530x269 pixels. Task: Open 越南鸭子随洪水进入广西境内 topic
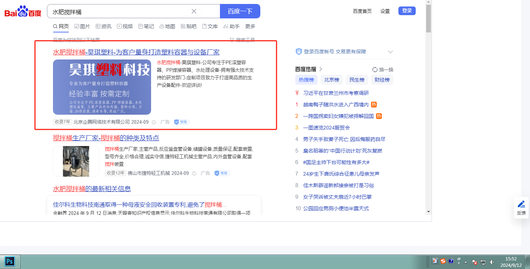(336, 105)
